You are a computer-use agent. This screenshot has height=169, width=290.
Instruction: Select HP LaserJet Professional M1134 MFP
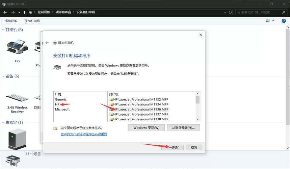[139, 104]
